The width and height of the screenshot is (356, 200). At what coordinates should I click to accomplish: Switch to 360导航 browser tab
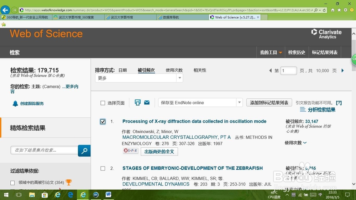coord(26,17)
